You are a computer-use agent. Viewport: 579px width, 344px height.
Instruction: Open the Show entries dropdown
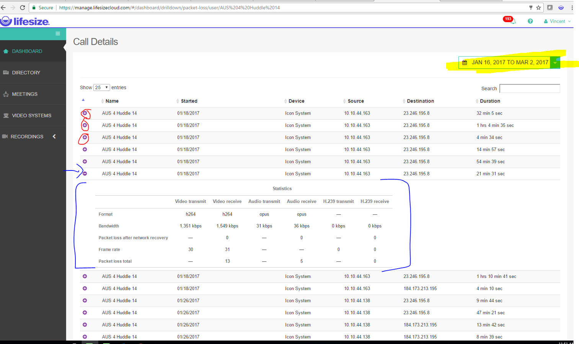[101, 87]
